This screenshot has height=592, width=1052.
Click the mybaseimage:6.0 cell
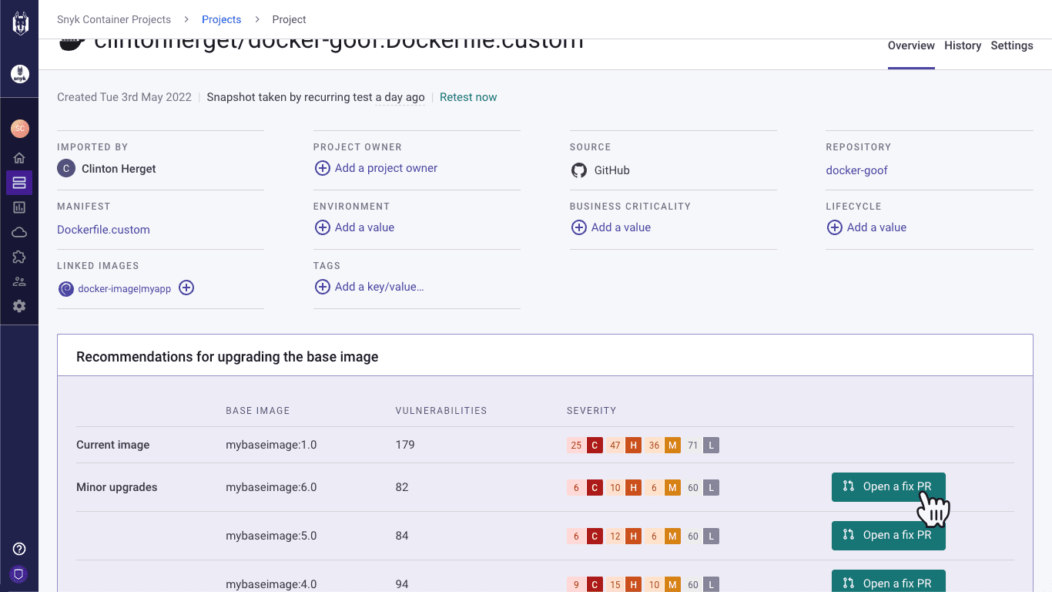click(x=271, y=487)
